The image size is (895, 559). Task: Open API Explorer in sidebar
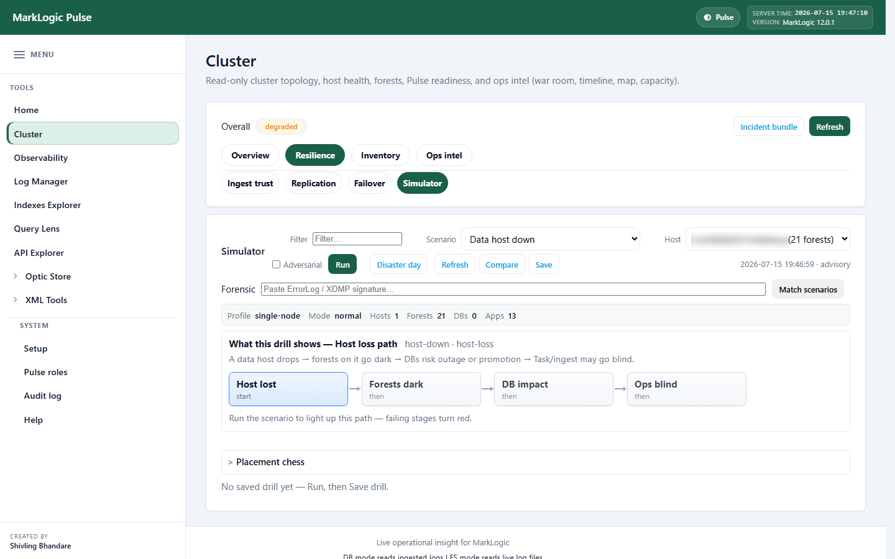click(x=93, y=253)
